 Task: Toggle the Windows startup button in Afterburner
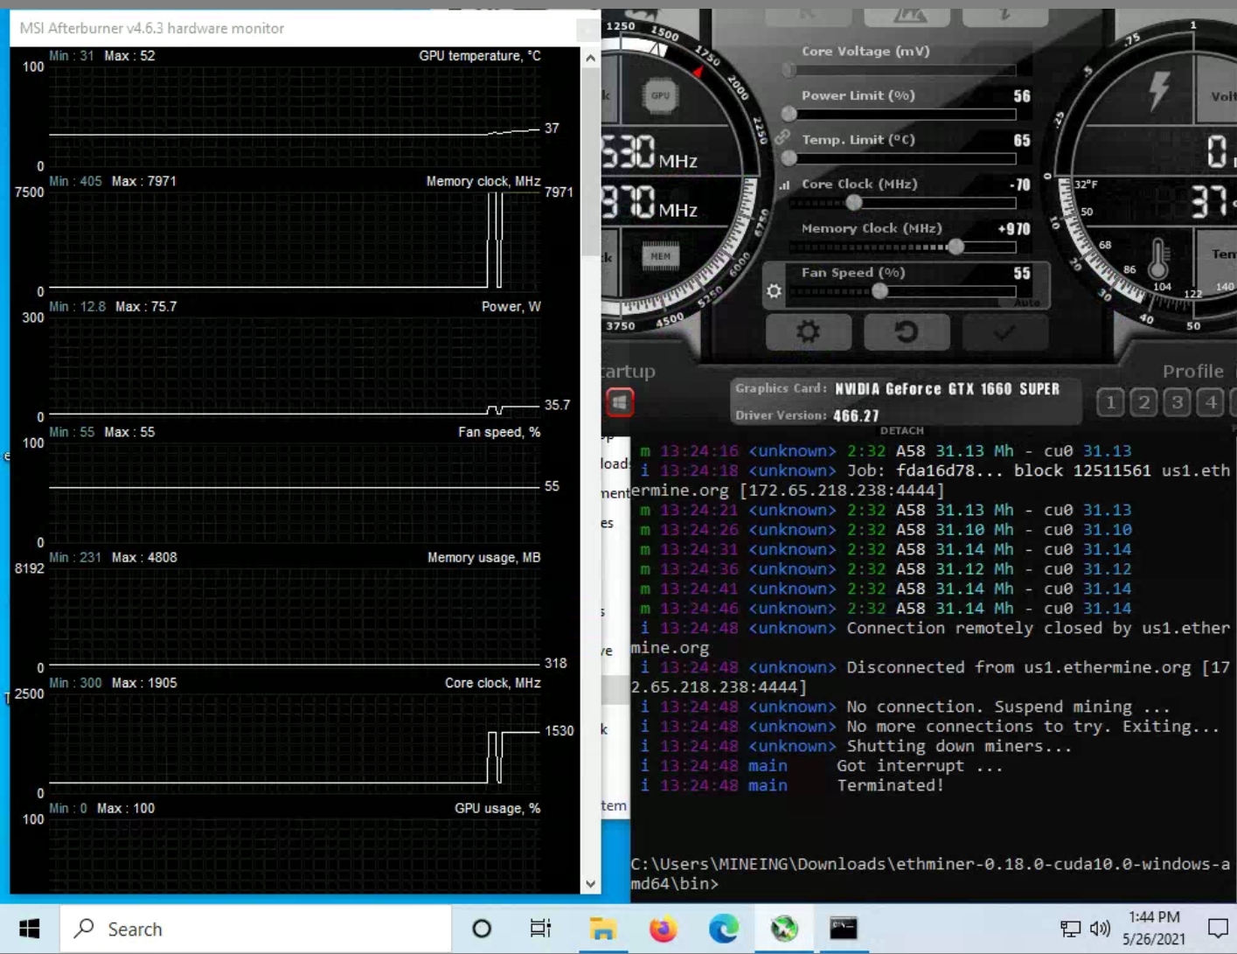coord(620,402)
